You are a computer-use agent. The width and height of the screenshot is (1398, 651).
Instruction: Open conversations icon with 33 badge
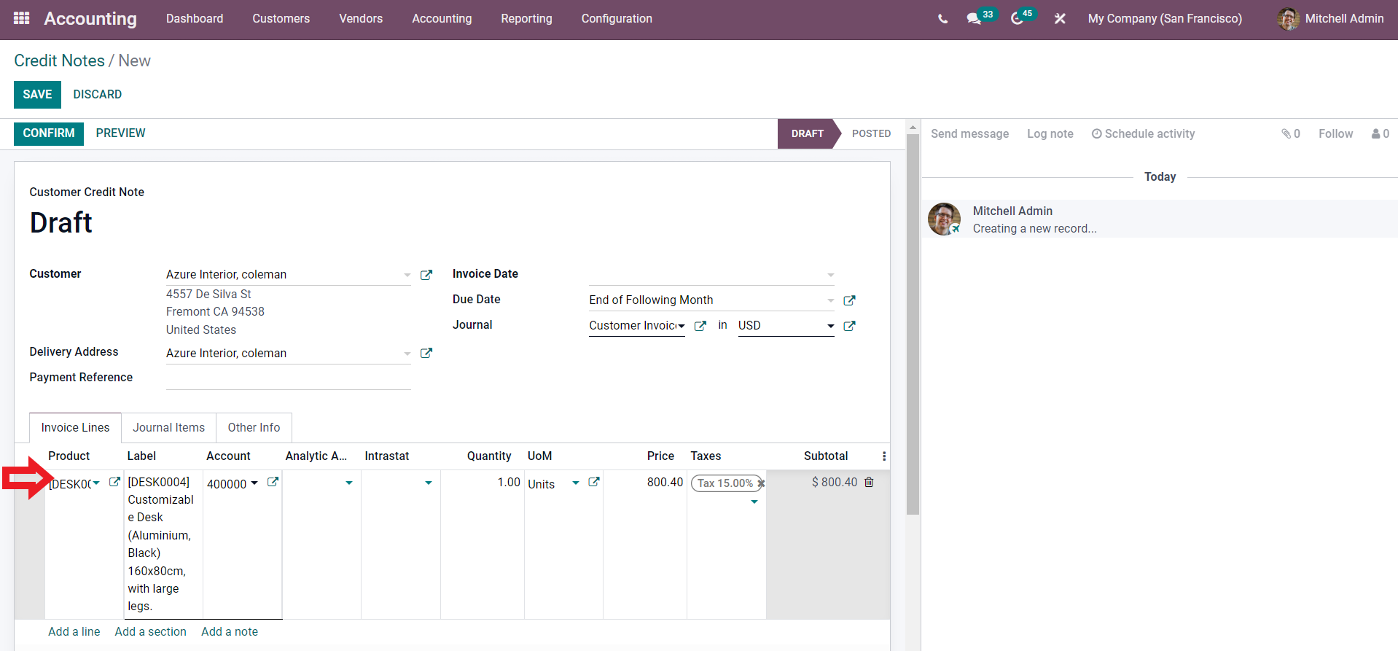[974, 19]
